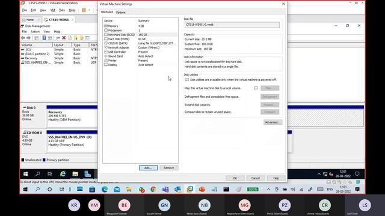Select Hard Disk (NVMe) in device list
Screen dimensions: 385x216
[x=140, y=39]
